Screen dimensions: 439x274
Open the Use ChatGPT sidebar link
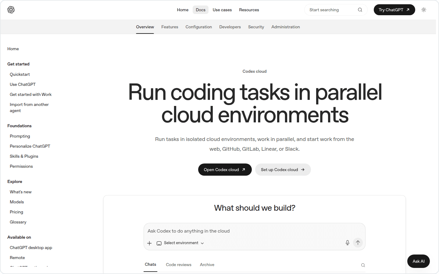(x=23, y=84)
